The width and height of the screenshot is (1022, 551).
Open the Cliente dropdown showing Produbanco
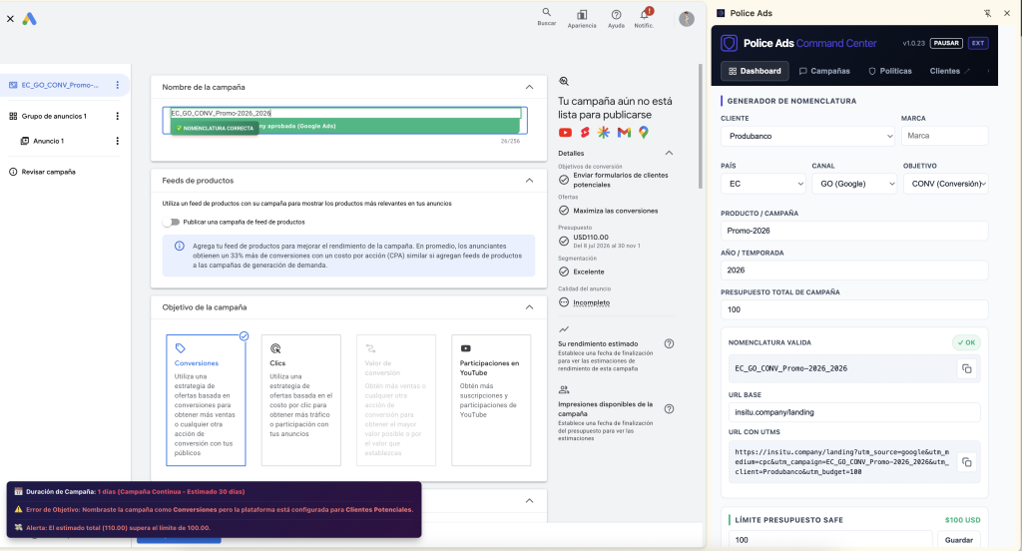pos(807,136)
